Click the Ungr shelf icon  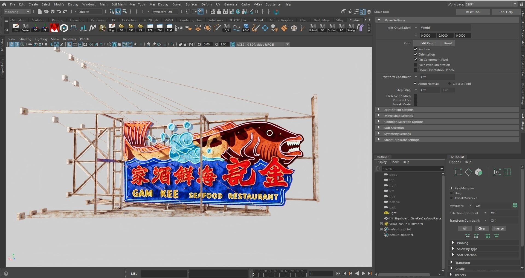(x=112, y=28)
